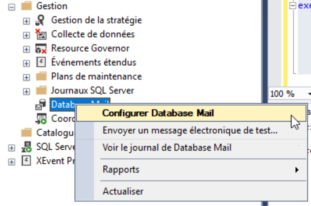The height and width of the screenshot is (206, 311).
Task: Click the Gestion de la stratégie icon
Action: pos(41,20)
